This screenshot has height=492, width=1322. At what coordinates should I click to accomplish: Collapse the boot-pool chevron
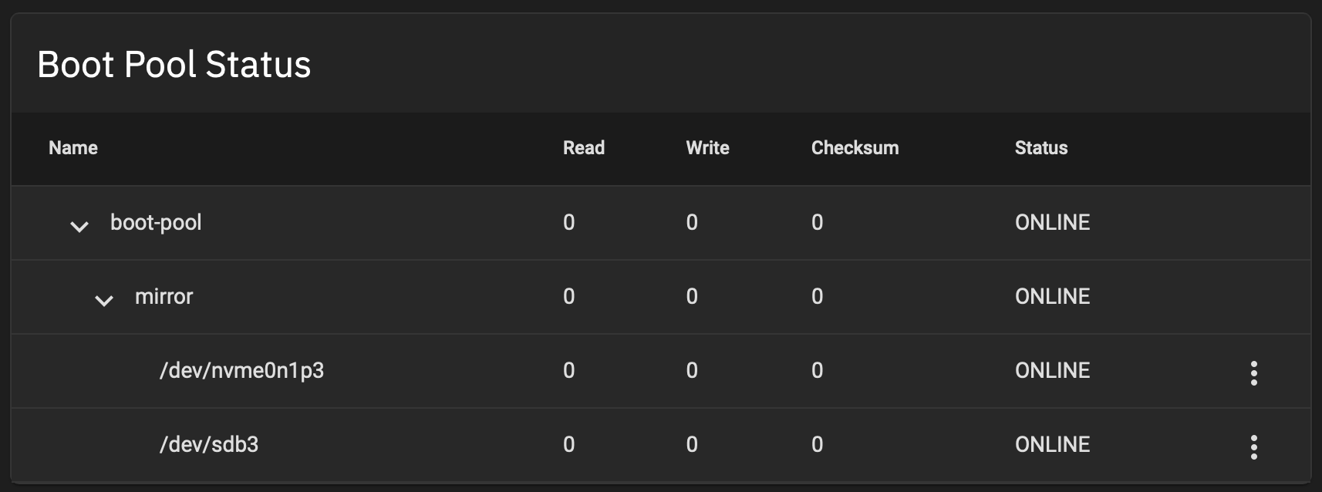79,226
